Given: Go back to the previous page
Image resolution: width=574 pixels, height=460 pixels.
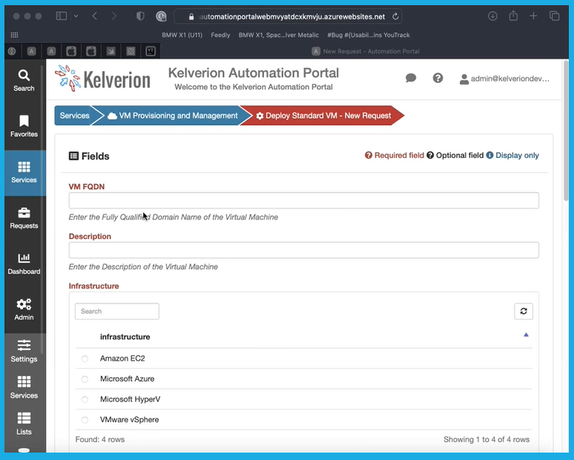Looking at the screenshot, I should click(95, 16).
